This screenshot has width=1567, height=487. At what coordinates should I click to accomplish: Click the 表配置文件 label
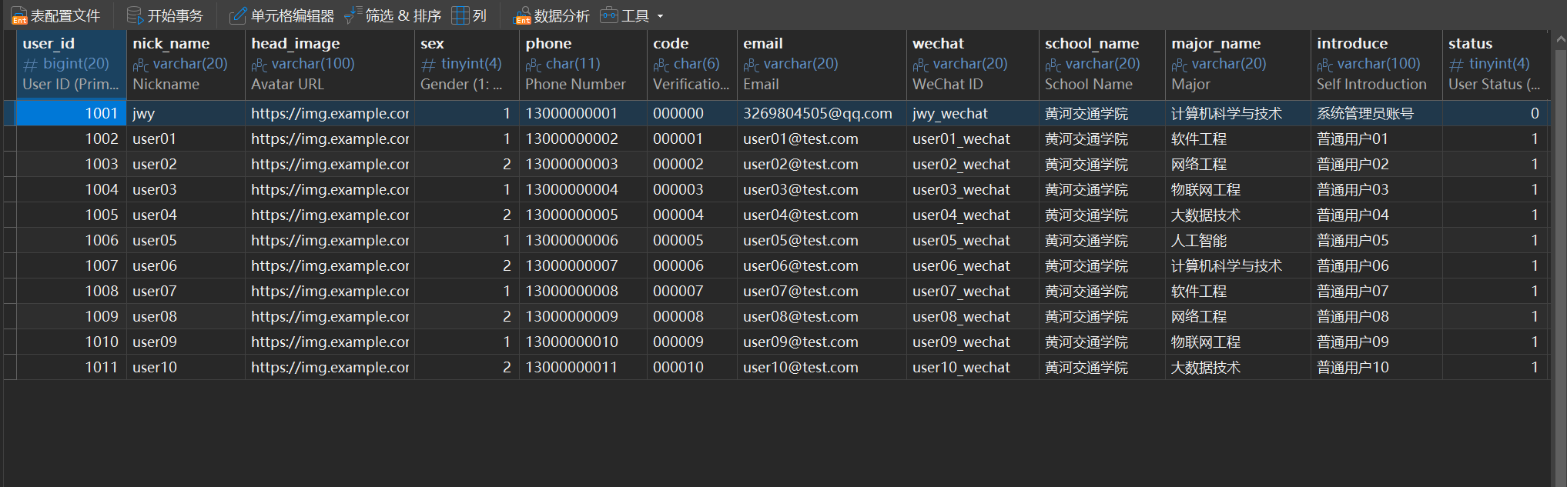tap(65, 15)
